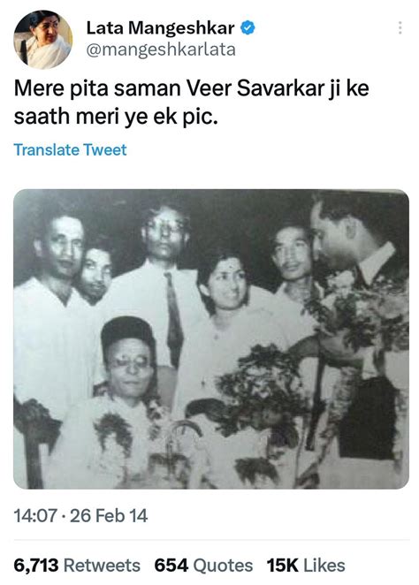This screenshot has height=585, width=419.
Task: View the 15K likes count
Action: click(283, 566)
